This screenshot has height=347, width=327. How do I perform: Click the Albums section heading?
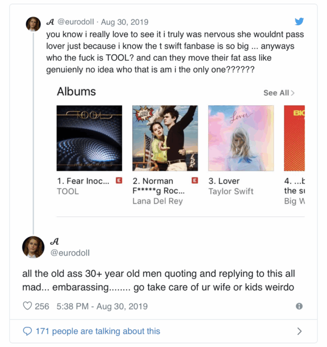point(76,92)
